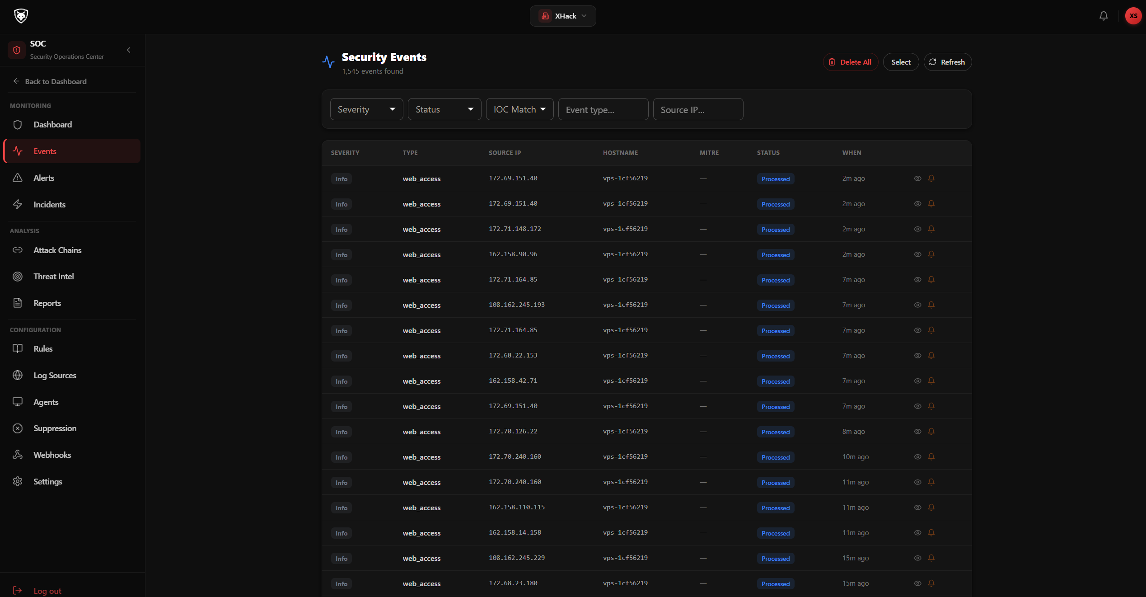Focus the Event type input field
1146x597 pixels.
[603, 109]
